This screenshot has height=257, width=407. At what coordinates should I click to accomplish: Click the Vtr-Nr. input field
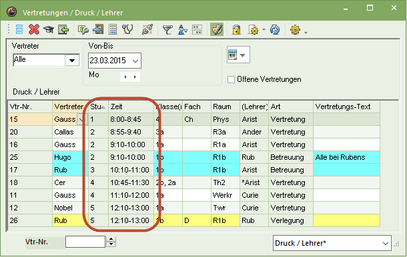85,242
